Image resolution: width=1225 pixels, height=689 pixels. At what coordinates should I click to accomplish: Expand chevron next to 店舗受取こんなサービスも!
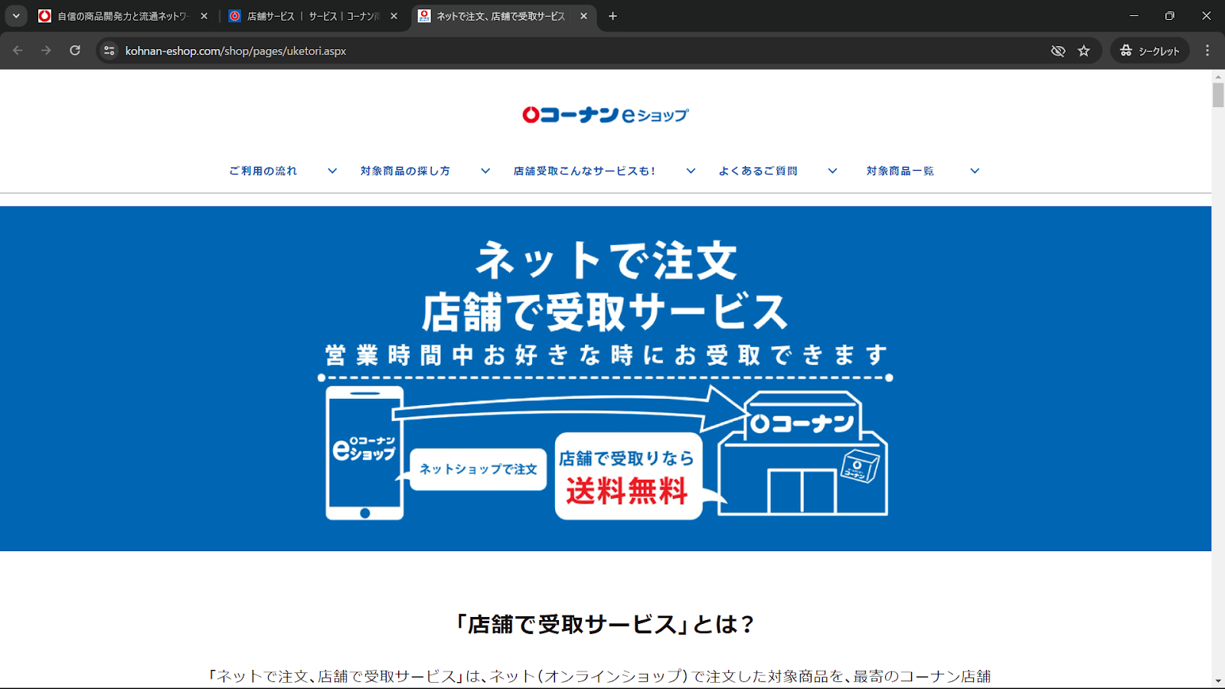(691, 171)
